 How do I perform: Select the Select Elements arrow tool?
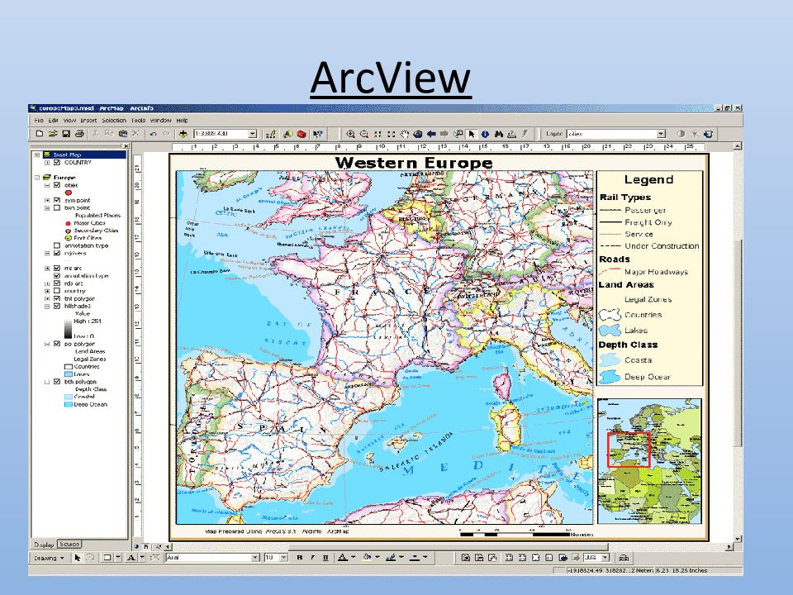(x=472, y=134)
